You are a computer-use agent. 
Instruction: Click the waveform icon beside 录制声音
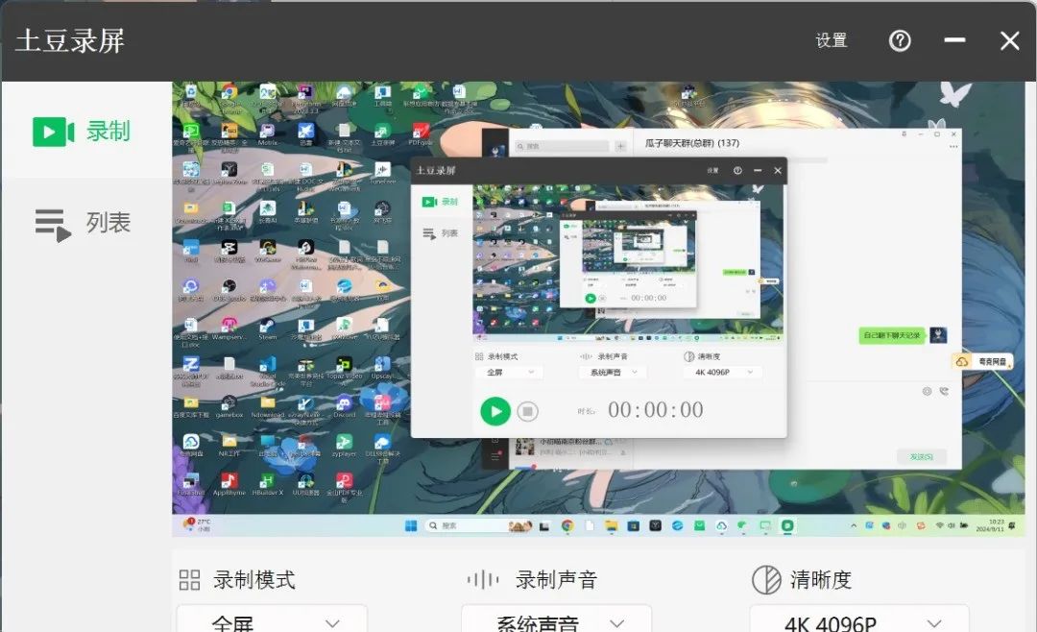483,580
